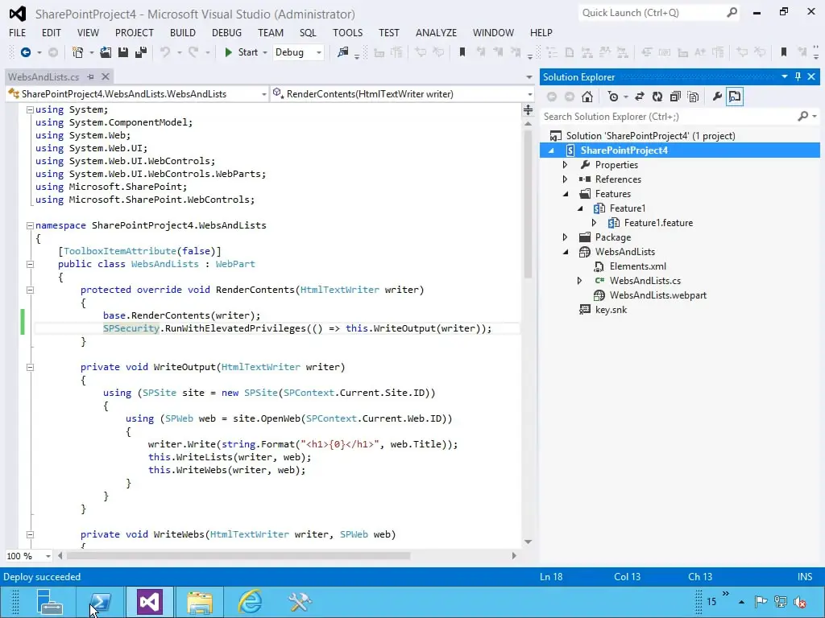This screenshot has width=825, height=618.
Task: Save the current file with the single-disk icon
Action: coord(123,52)
